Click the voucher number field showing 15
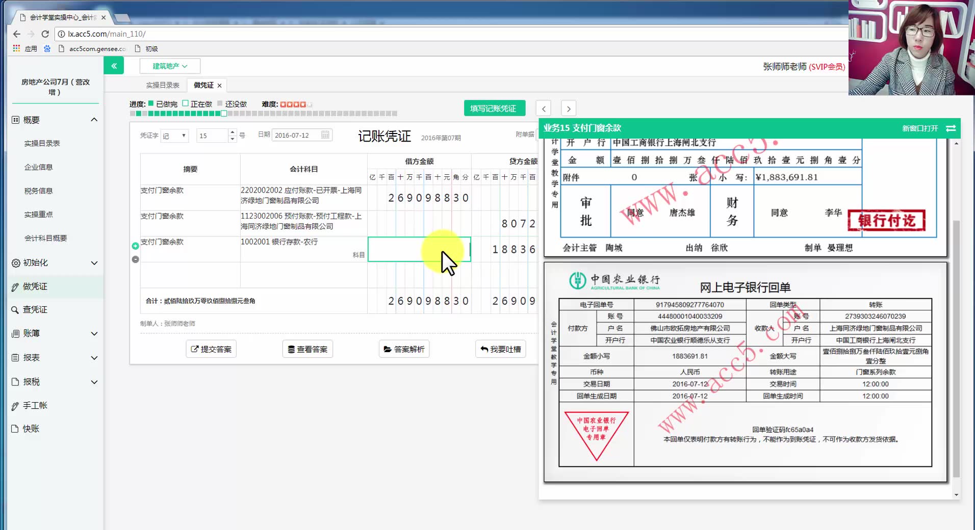This screenshot has height=530, width=975. point(213,136)
